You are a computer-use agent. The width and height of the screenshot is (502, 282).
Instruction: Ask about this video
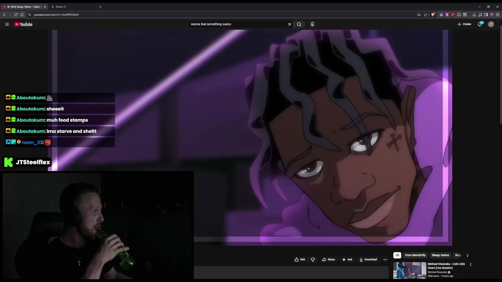[x=347, y=259]
